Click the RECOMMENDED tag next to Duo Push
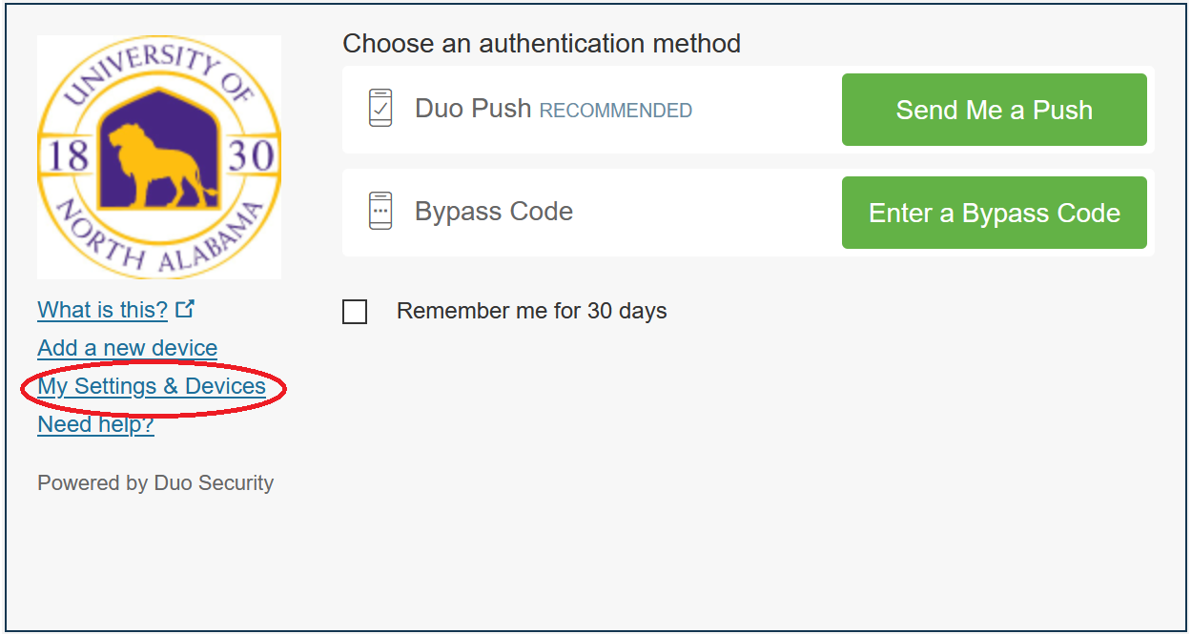Image resolution: width=1191 pixels, height=634 pixels. click(x=615, y=112)
